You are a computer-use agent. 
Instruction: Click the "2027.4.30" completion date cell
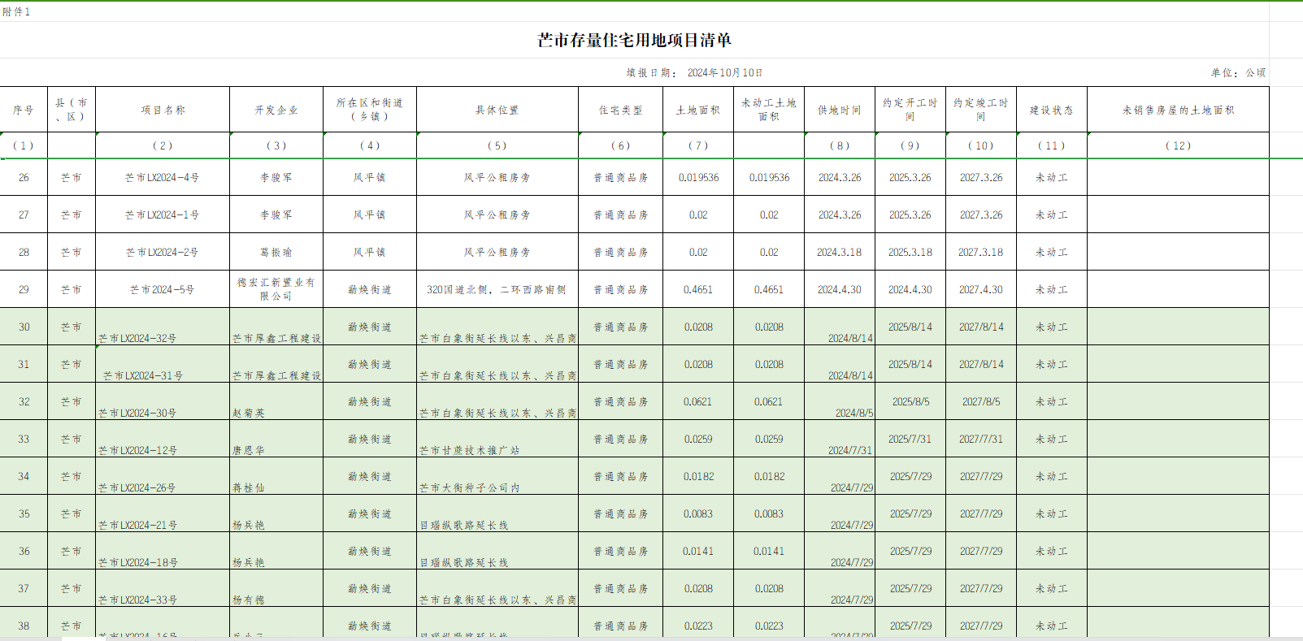981,289
